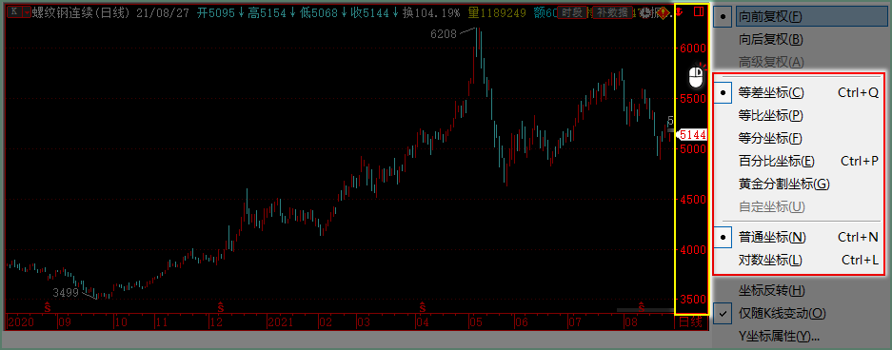Click the S marker above August 2021
The width and height of the screenshot is (892, 350).
click(641, 307)
